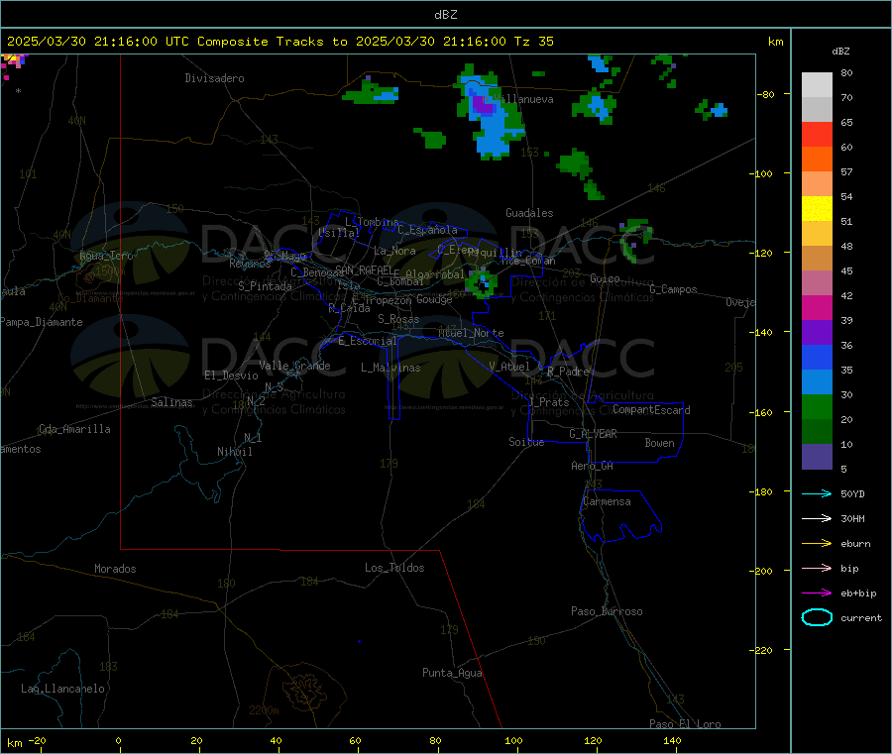Click the yellow eburn arrow legend icon
This screenshot has width=892, height=754.
click(817, 544)
